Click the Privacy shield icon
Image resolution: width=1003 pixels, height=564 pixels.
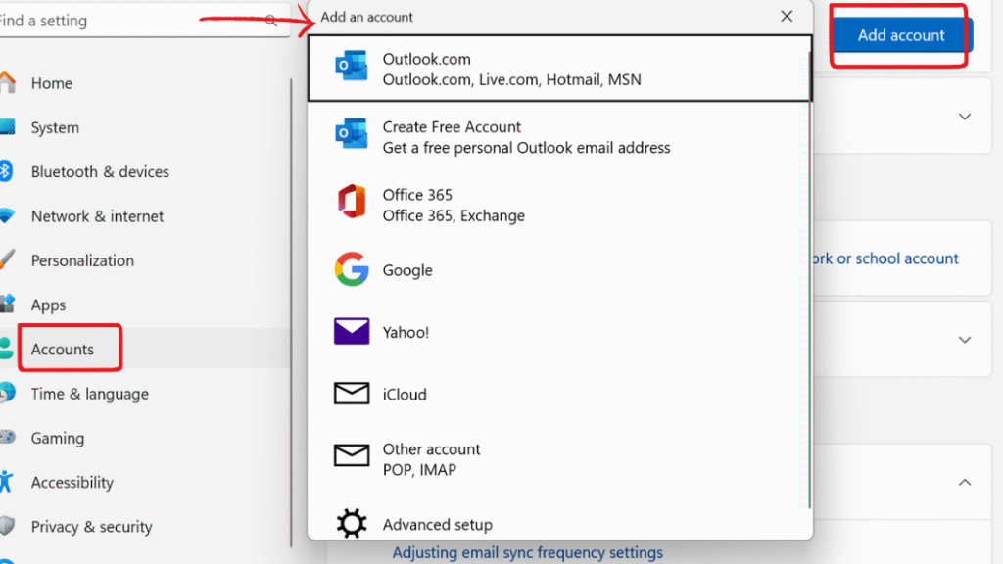7,526
